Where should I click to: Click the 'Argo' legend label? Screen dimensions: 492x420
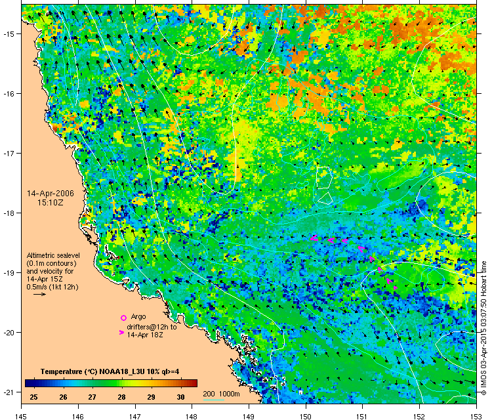tap(138, 316)
